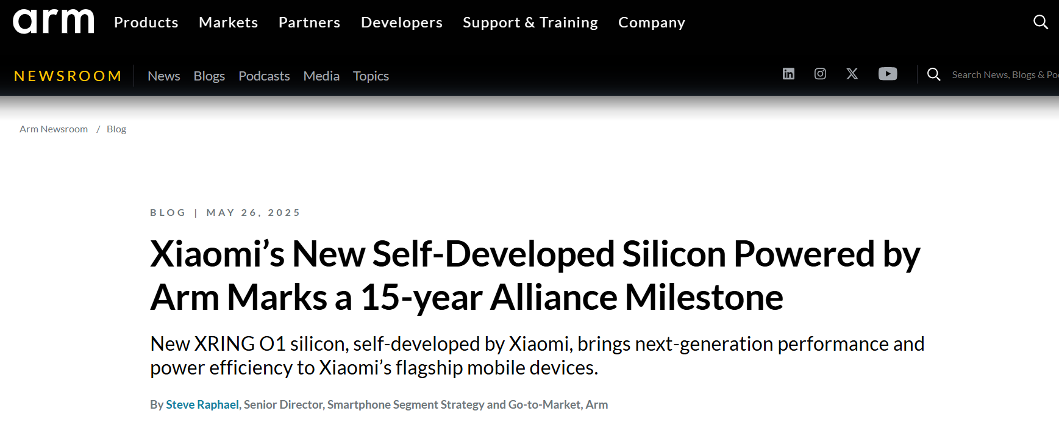This screenshot has height=430, width=1059.
Task: Open the Markets menu
Action: 229,23
